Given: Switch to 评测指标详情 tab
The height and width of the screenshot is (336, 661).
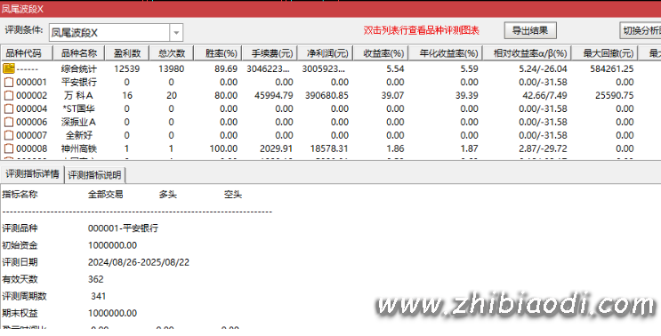Looking at the screenshot, I should point(32,174).
